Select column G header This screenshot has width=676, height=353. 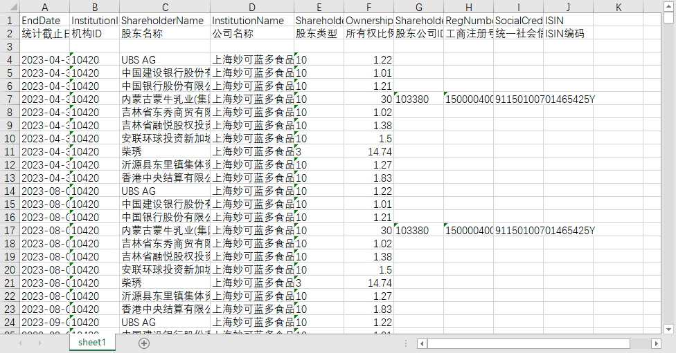418,7
